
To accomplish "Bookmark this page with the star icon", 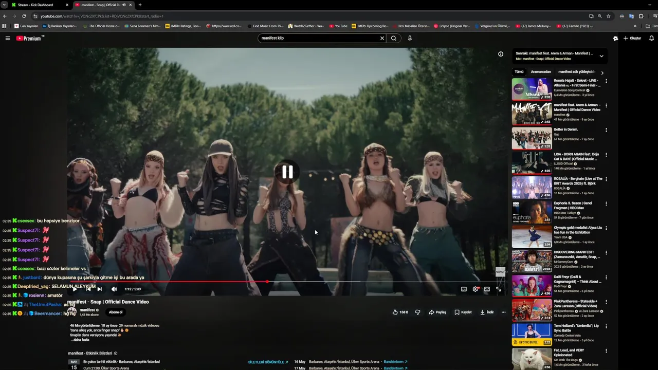I will click(x=608, y=16).
